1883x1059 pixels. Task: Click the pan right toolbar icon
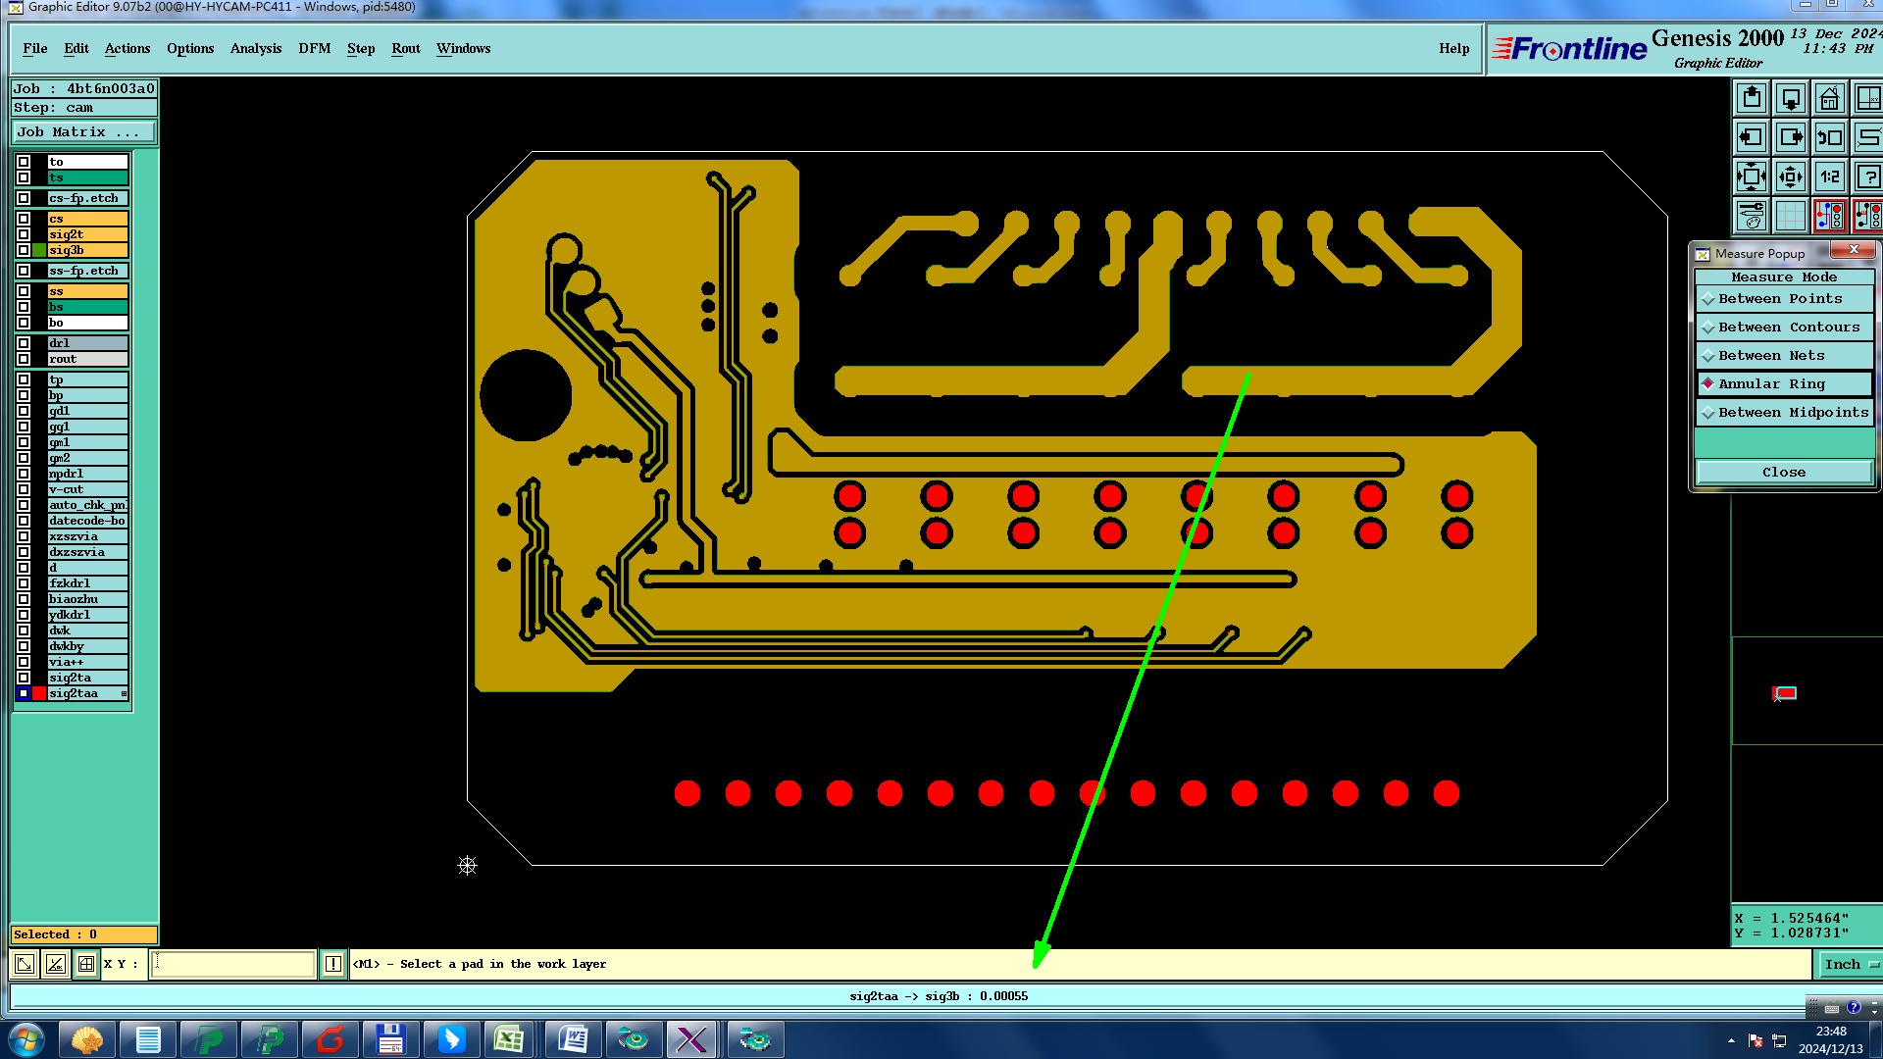[x=1791, y=137]
